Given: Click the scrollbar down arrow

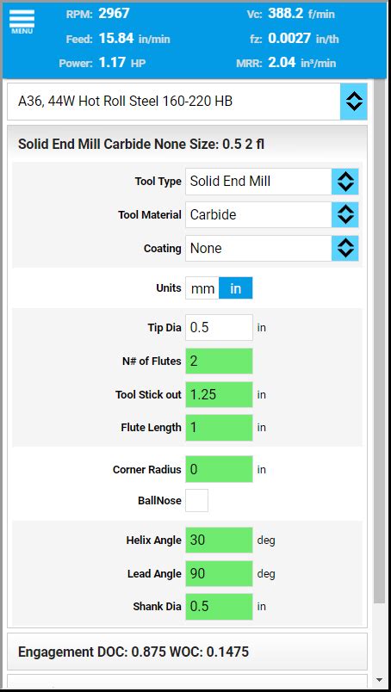Looking at the screenshot, I should click(379, 680).
